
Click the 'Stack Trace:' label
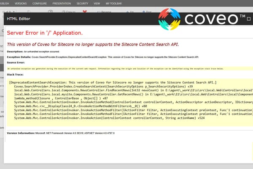tap(15, 74)
